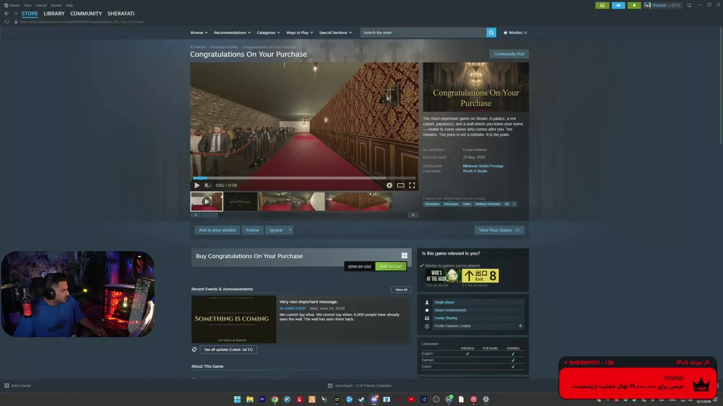The image size is (723, 406).
Task: Open Adobe Premiere Pro from taskbar
Action: click(x=262, y=400)
